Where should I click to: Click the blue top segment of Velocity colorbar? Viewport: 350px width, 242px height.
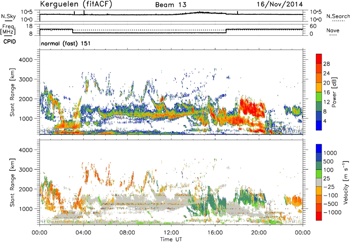[319, 149]
